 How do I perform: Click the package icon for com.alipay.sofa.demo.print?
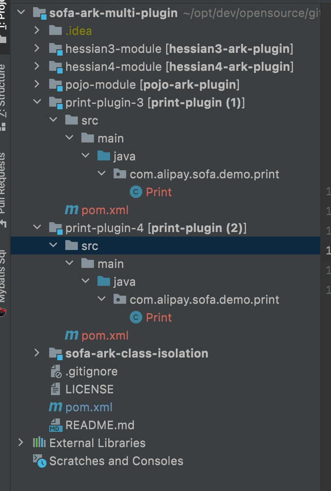[120, 298]
